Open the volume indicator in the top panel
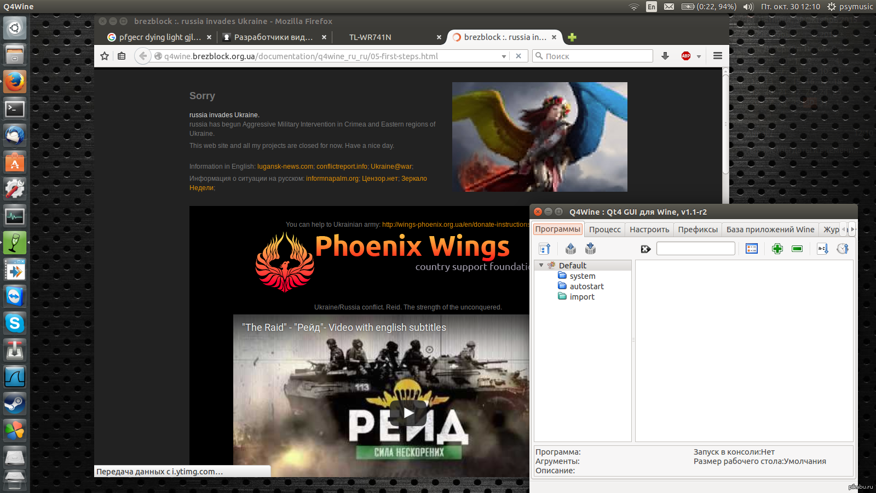 [748, 7]
